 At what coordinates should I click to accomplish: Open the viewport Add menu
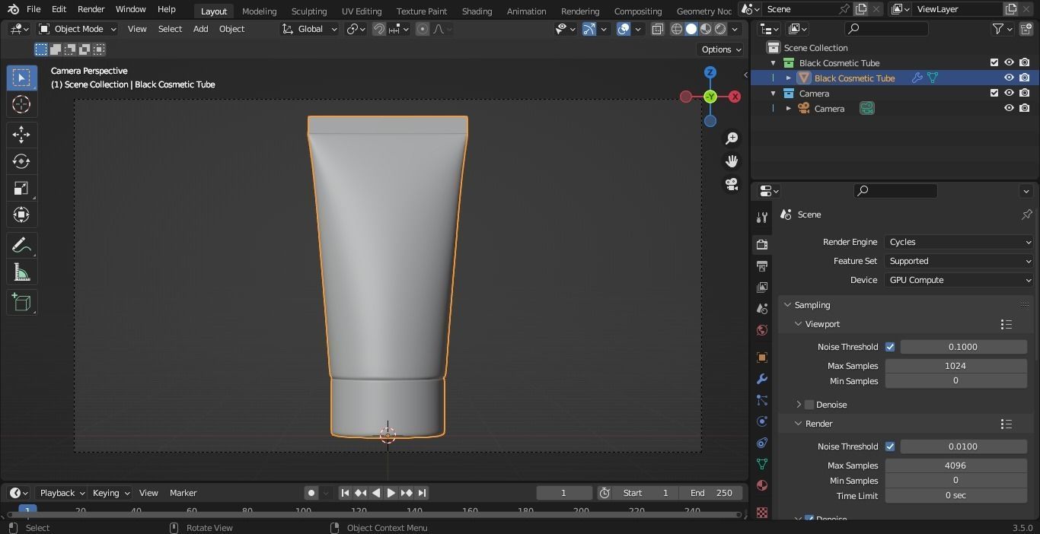coord(200,29)
